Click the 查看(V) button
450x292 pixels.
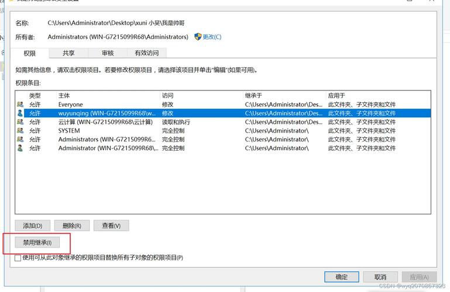coord(111,225)
